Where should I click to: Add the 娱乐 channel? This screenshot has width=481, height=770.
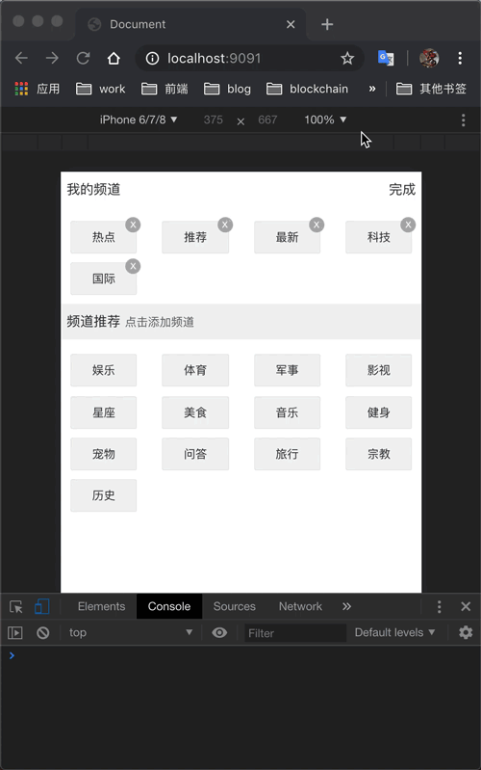[104, 370]
